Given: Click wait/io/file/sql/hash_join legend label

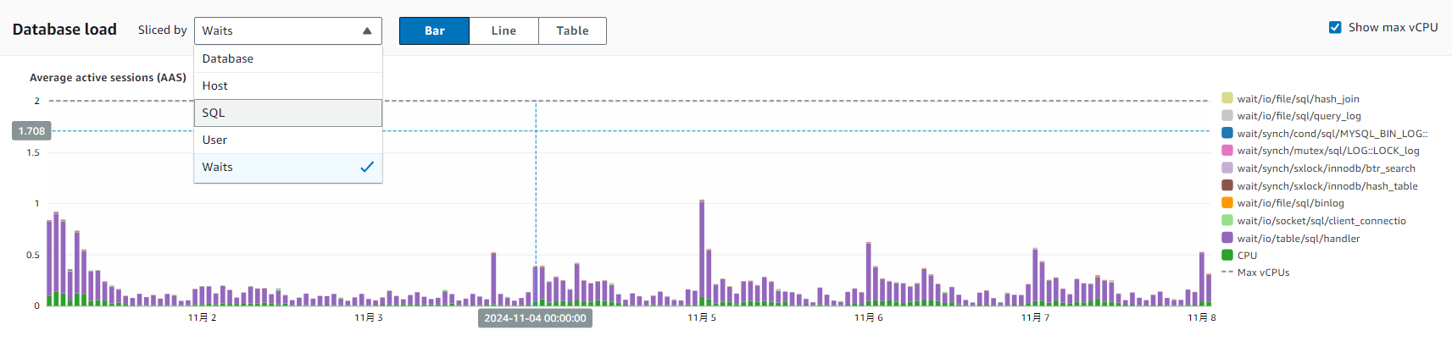Looking at the screenshot, I should pyautogui.click(x=1298, y=99).
